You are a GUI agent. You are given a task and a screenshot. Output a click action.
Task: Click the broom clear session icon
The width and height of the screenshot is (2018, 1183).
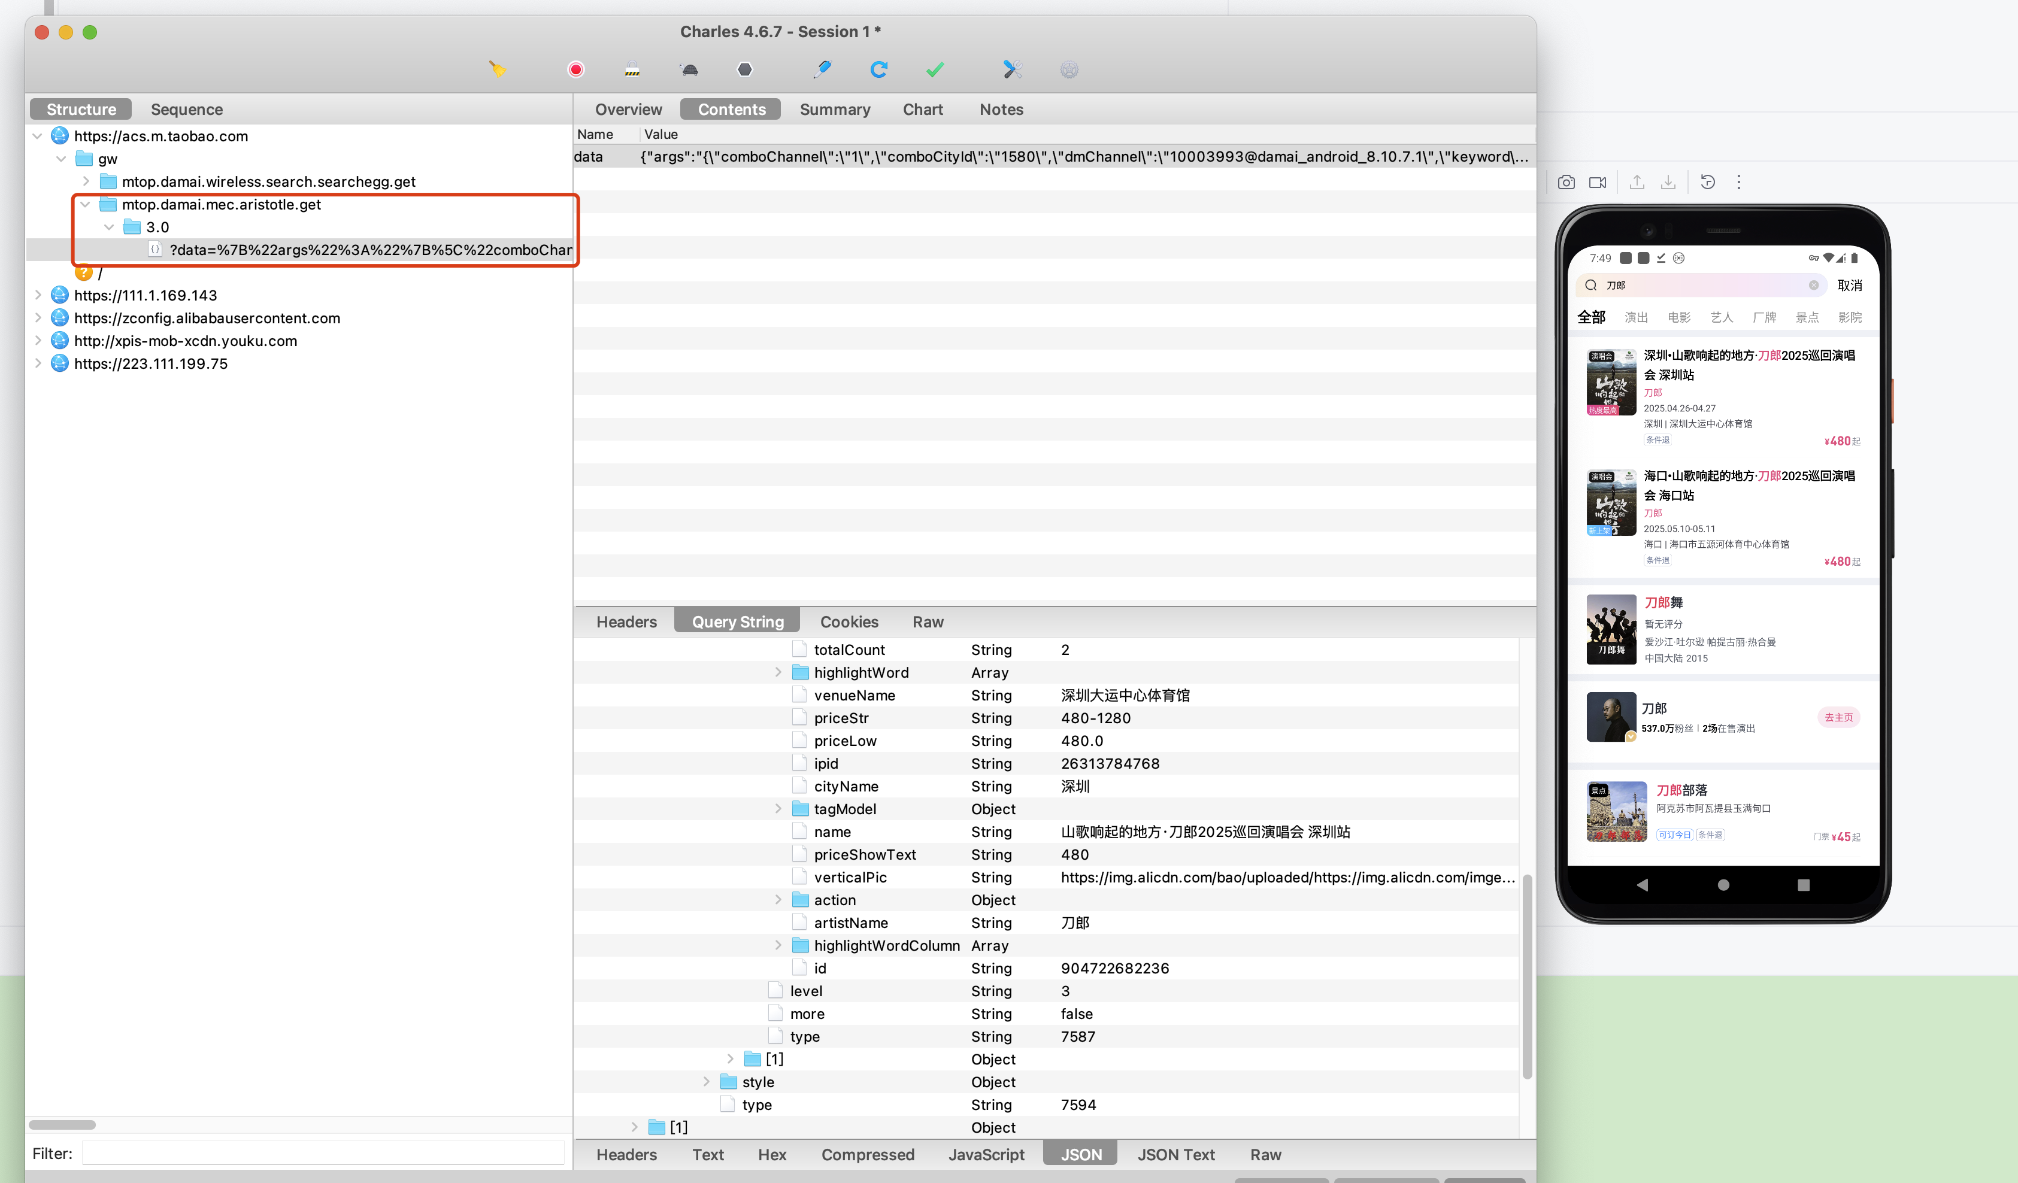[497, 69]
